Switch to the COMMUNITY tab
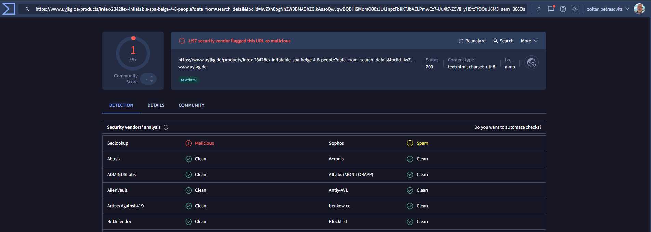The width and height of the screenshot is (651, 232). click(191, 105)
